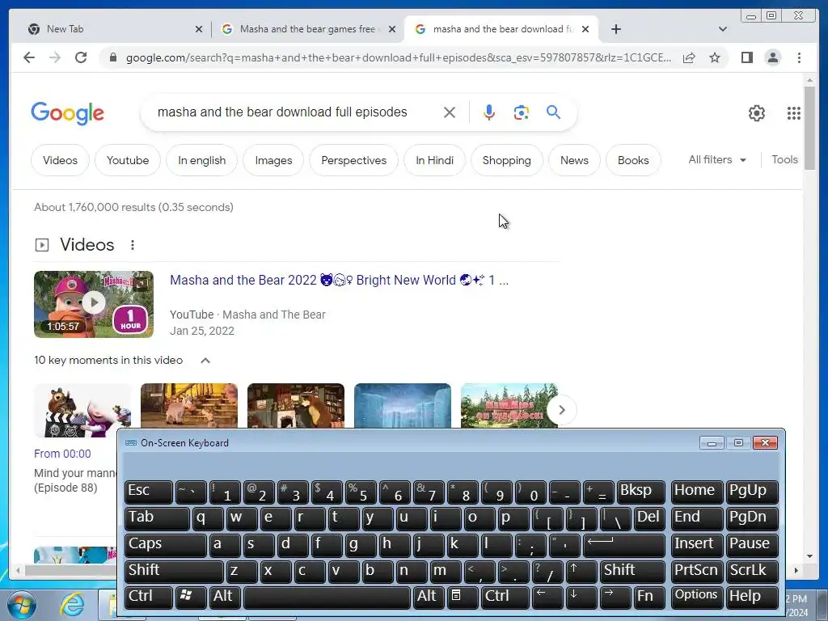Play the 1:05:57 video thumbnail

point(94,304)
